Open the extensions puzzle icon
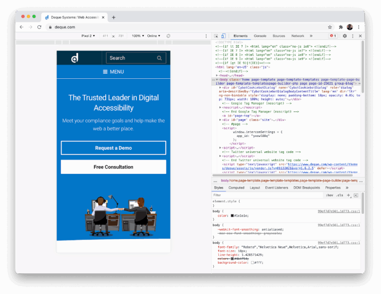Viewport: 381px width, 294px height. 341,27
